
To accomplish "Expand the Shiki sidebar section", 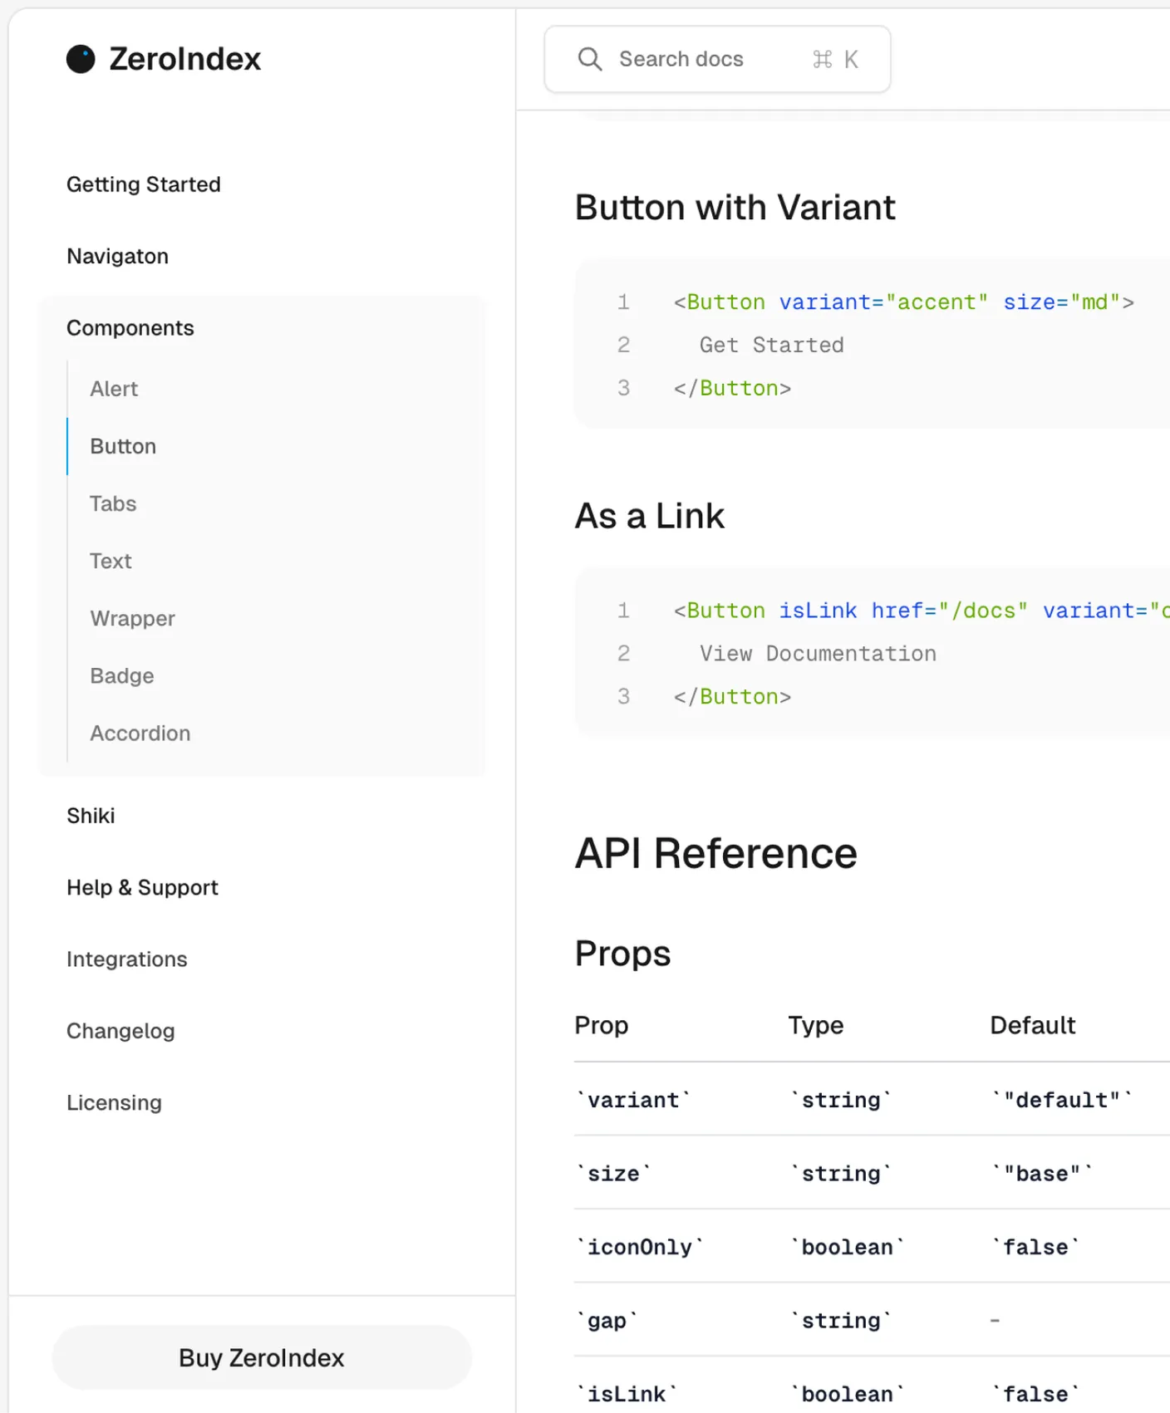I will tap(91, 816).
